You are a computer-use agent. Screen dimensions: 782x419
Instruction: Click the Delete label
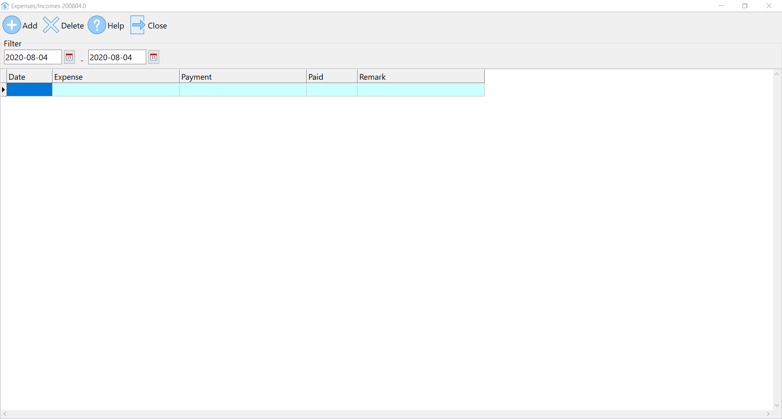(x=72, y=26)
